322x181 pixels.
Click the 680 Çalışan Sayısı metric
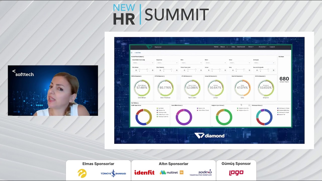coord(284,79)
